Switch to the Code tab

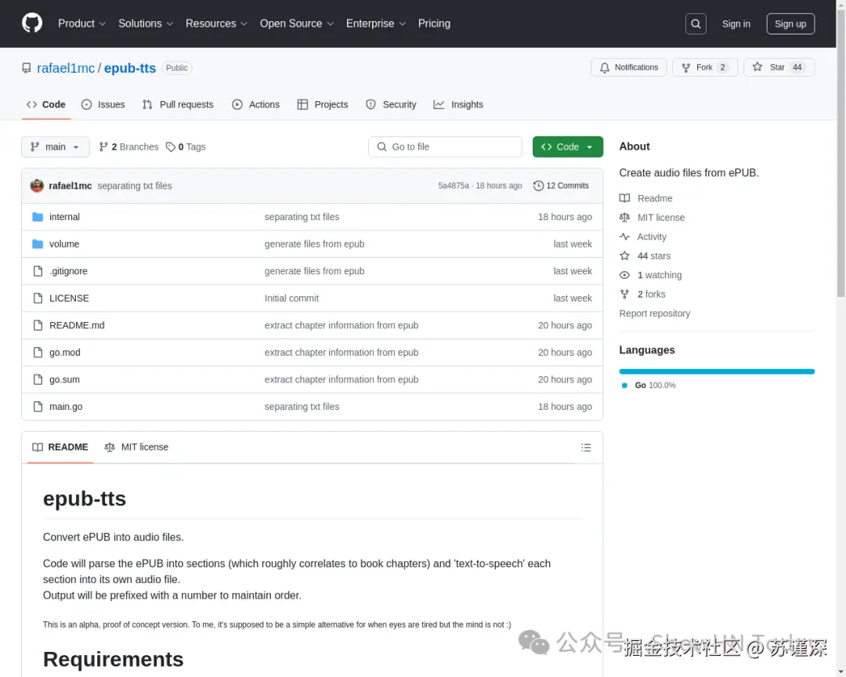(x=46, y=105)
